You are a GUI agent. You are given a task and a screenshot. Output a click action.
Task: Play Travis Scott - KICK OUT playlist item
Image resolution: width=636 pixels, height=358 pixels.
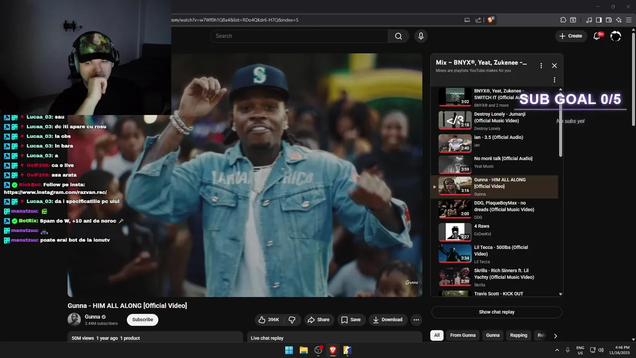click(x=494, y=293)
